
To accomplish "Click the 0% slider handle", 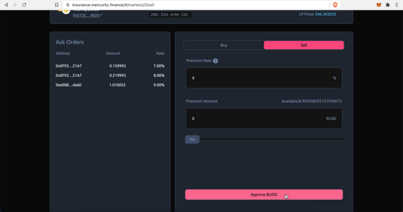I will point(192,140).
